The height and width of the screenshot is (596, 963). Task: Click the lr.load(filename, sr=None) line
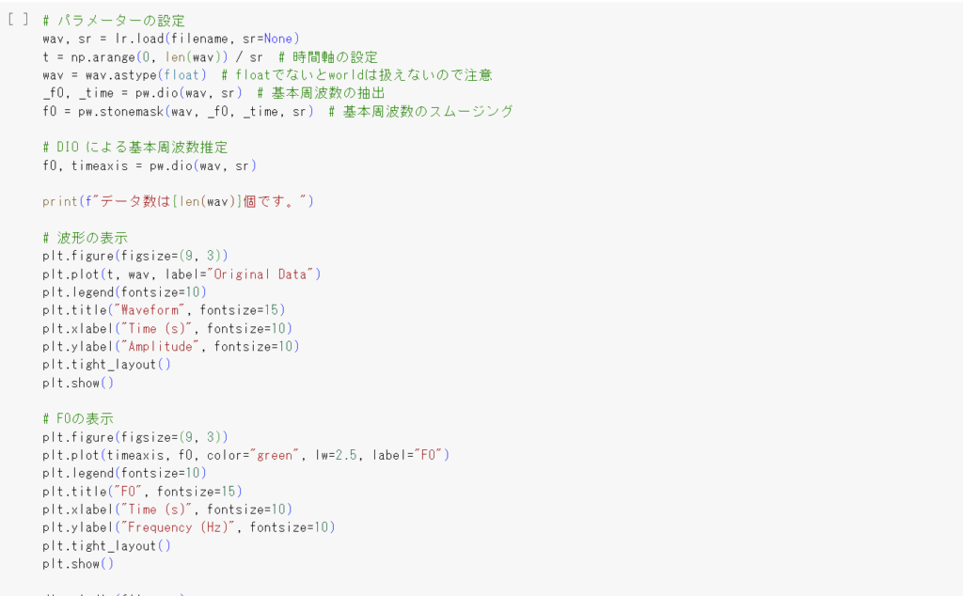(x=171, y=39)
